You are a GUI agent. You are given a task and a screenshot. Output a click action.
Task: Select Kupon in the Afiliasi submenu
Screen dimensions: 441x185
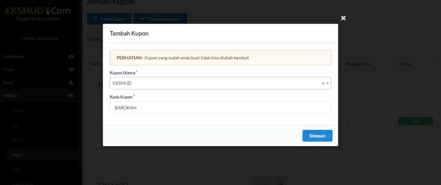[18, 154]
